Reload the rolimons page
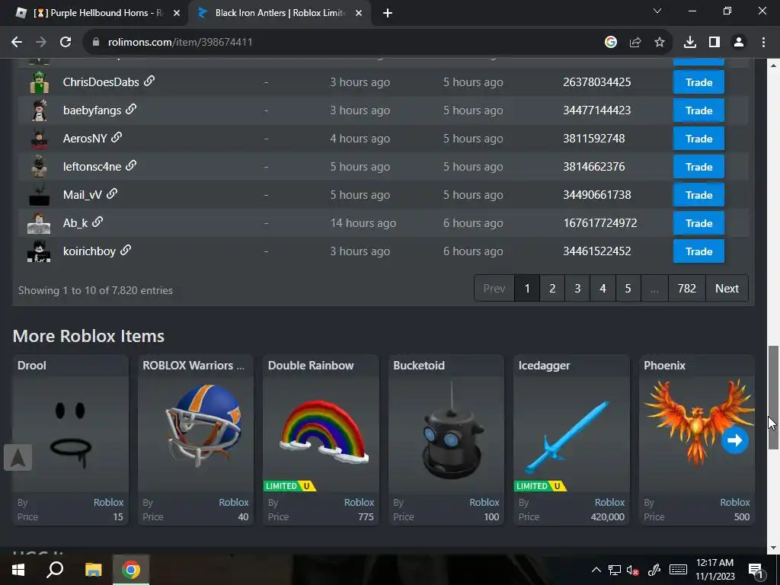The image size is (780, 585). tap(66, 43)
